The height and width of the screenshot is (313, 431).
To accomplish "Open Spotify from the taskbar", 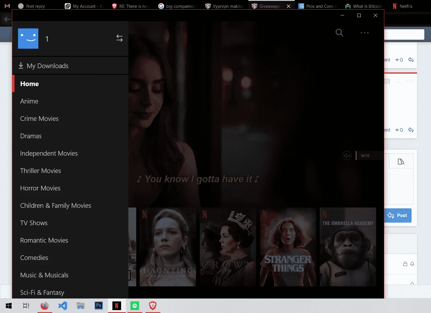I will 135,306.
